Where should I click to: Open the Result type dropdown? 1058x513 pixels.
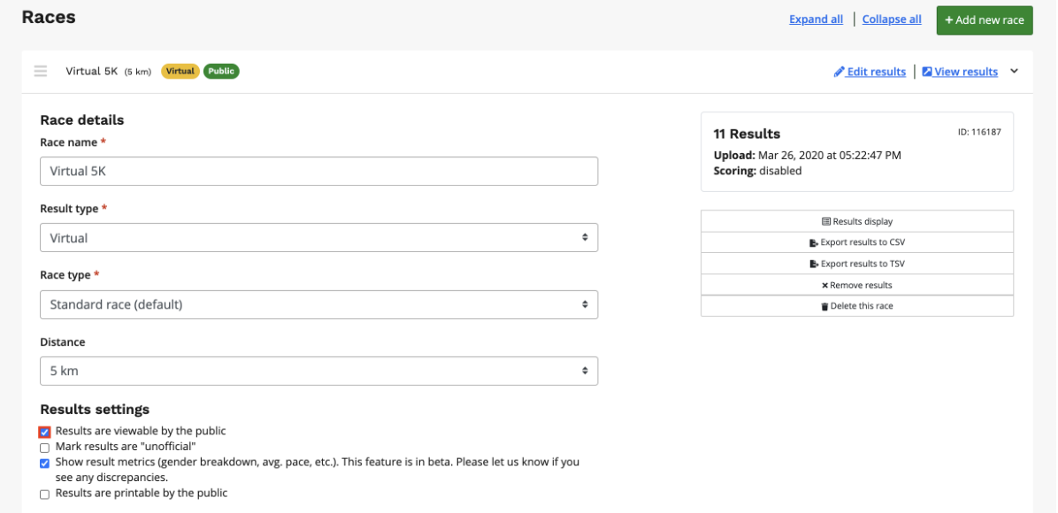pyautogui.click(x=318, y=238)
